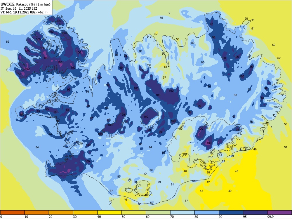Image resolution: width=292 pixels, height=219 pixels.
Task: Click the humidity value 75 on the map
Action: [161, 18]
